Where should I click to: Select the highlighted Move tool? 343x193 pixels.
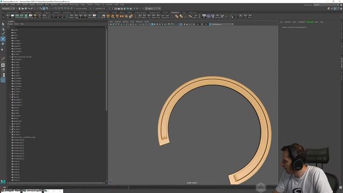tap(3, 39)
